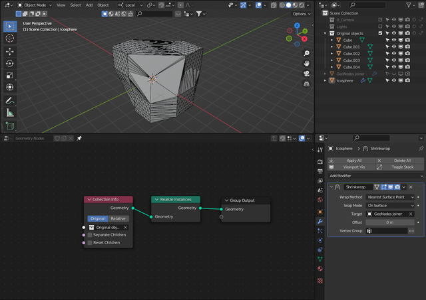Screen dimensions: 426x300
Task: Click the Toggle Stack button
Action: pos(399,167)
